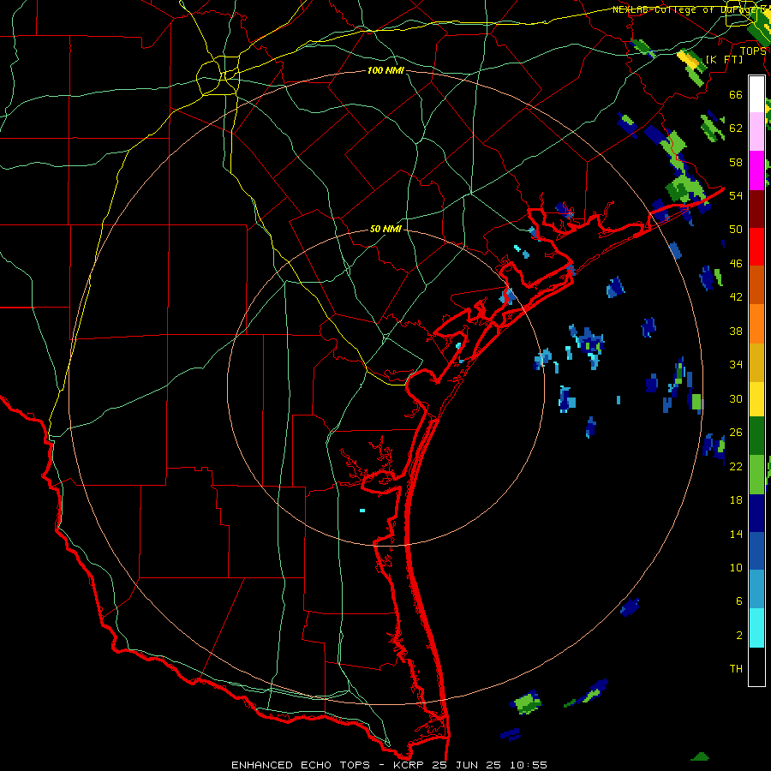Click legend value "46"
Image resolution: width=771 pixels, height=771 pixels.
tap(736, 264)
